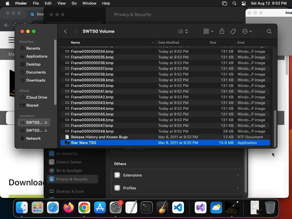The image size is (292, 219).
Task: Sort by the Kind column header
Action: coord(241,42)
